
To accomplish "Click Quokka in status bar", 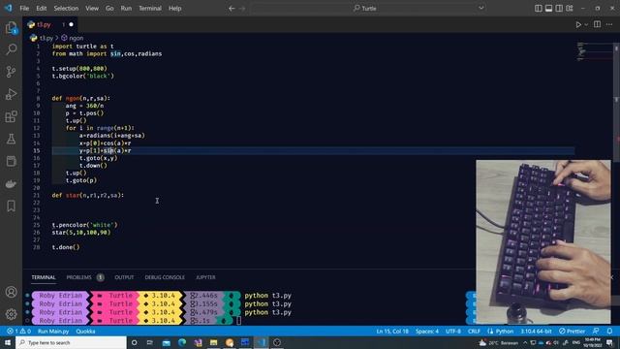I will tap(85, 332).
